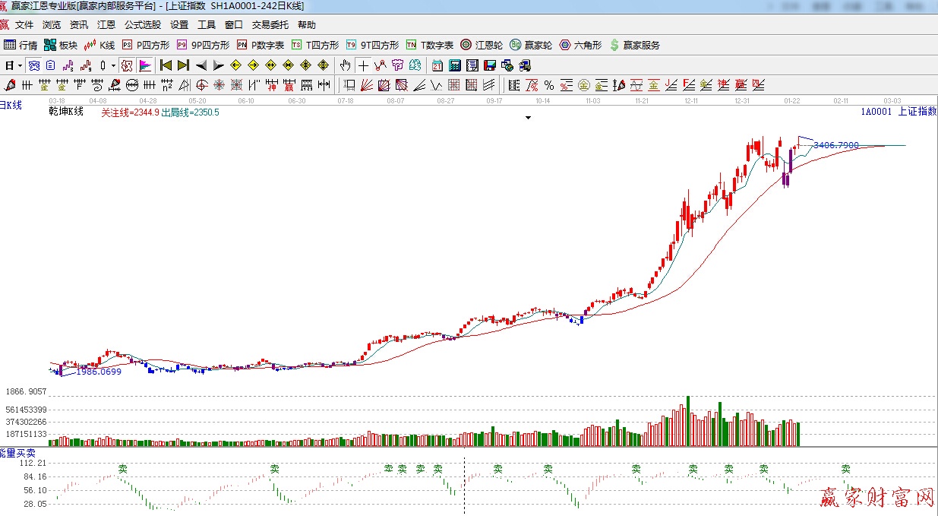Expand the 日 period dropdown arrow
The height and width of the screenshot is (516, 938).
pos(20,65)
